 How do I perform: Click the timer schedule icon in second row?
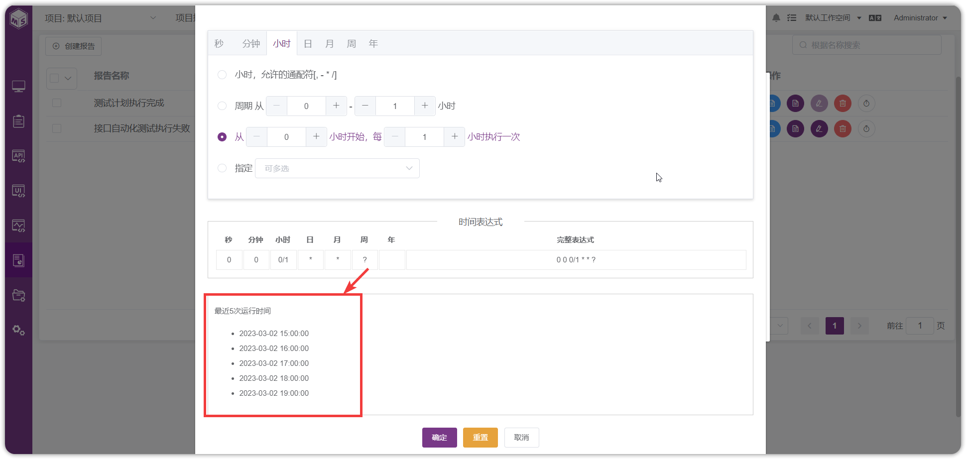pyautogui.click(x=866, y=129)
